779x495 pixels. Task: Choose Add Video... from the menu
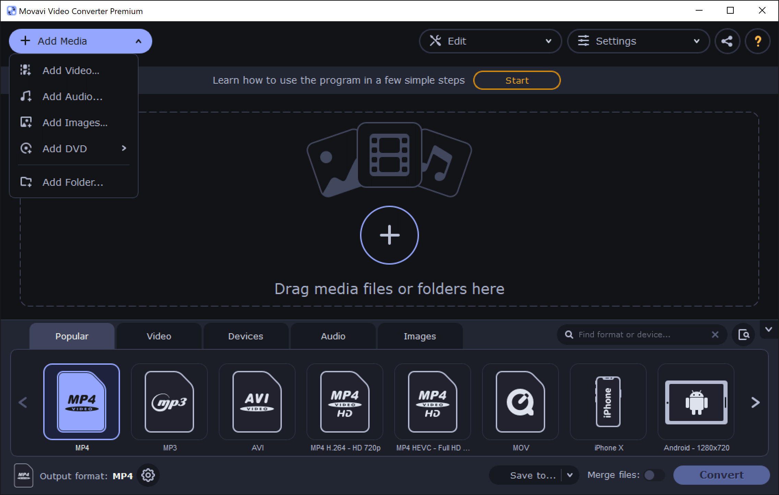(x=74, y=70)
